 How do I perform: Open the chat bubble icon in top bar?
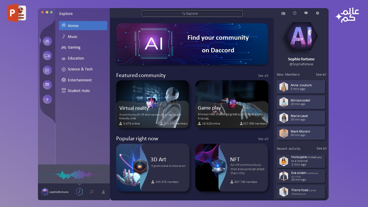[x=306, y=13]
